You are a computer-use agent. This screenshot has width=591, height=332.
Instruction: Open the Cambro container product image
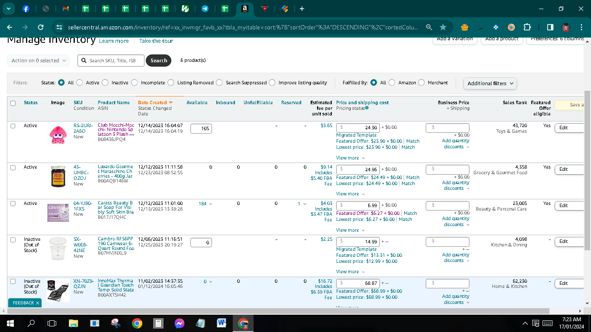point(58,249)
